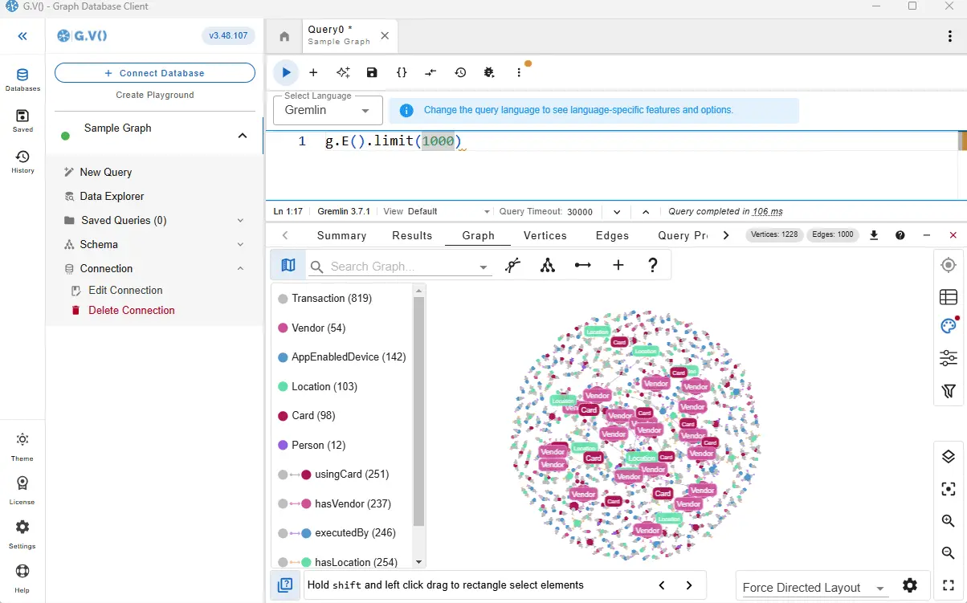Viewport: 967px width, 603px height.
Task: Open the Force Directed Layout dropdown
Action: (x=812, y=587)
